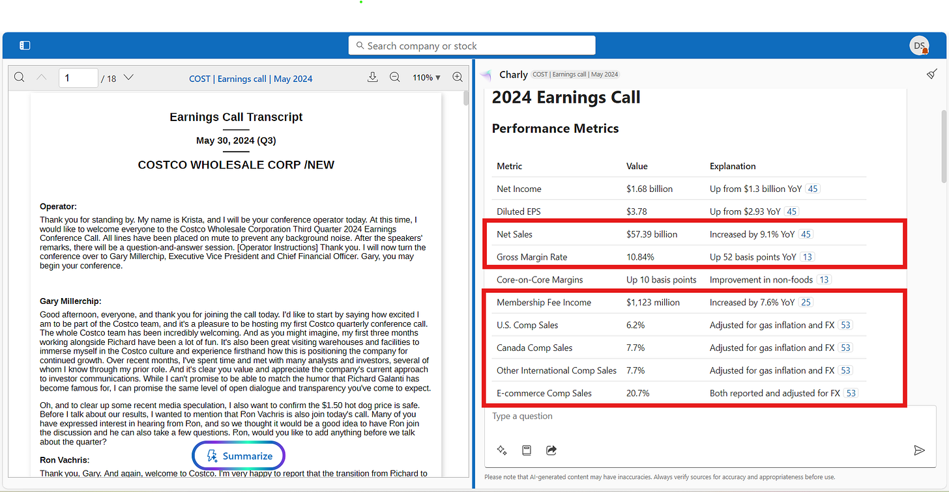Click the 6.2% U.S. Comp Sales value
This screenshot has width=949, height=492.
(636, 325)
